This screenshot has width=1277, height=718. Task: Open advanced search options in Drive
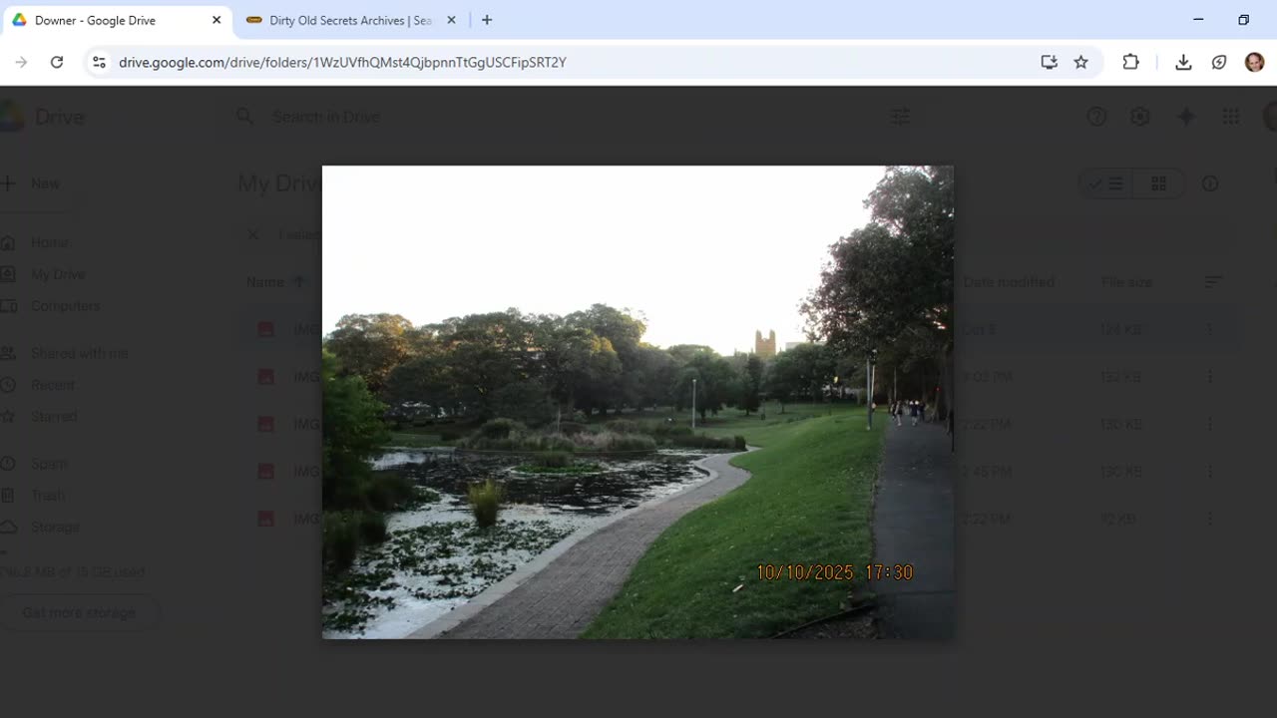click(x=900, y=117)
